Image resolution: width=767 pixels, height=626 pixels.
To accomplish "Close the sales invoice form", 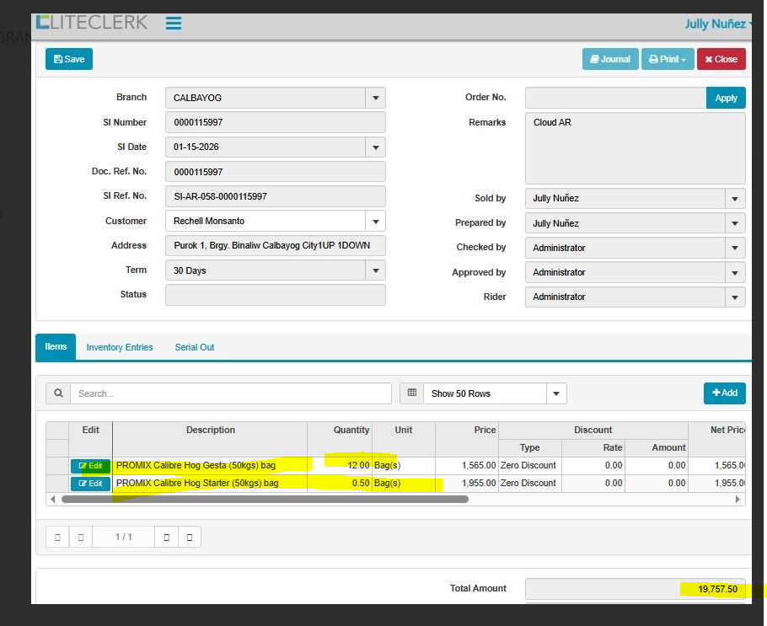I will pyautogui.click(x=721, y=59).
